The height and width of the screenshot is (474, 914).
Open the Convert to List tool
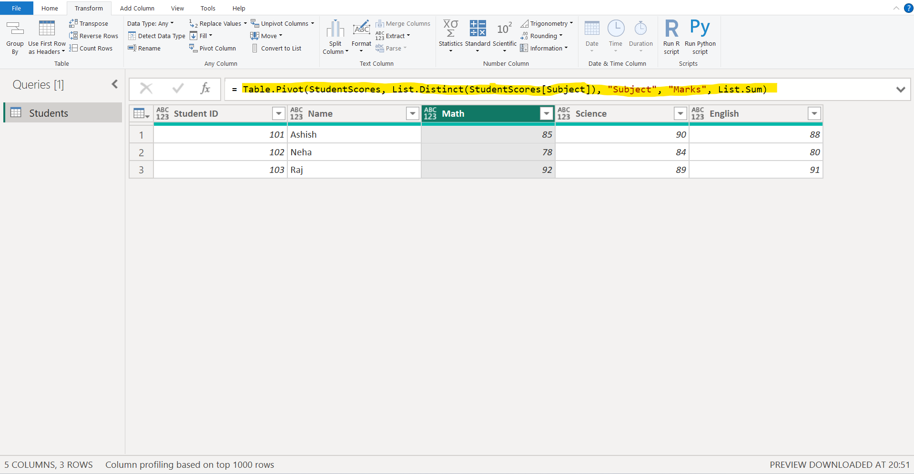pyautogui.click(x=276, y=48)
